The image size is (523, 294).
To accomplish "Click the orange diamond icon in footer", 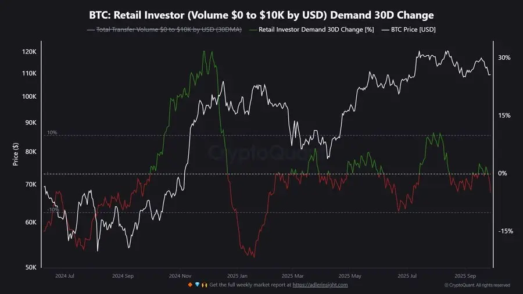I will pyautogui.click(x=190, y=285).
